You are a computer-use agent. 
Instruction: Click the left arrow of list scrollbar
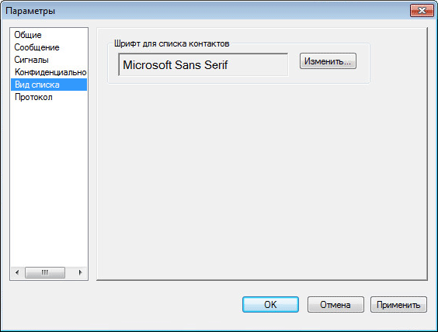click(17, 272)
